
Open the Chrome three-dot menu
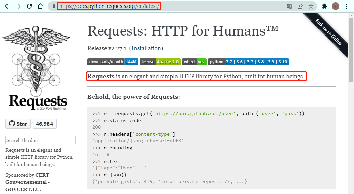[347, 6]
